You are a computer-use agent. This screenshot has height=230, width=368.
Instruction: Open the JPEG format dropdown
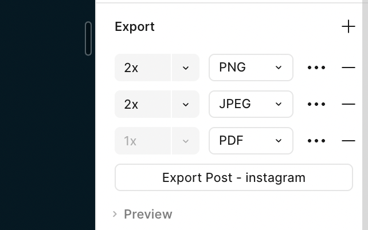251,104
